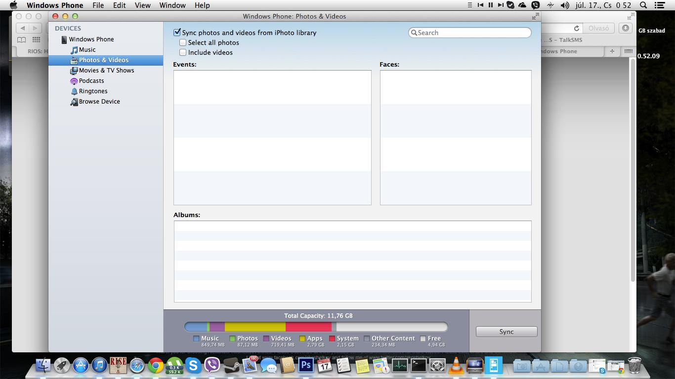Open Safari's Top Sites grid icon
675x379 pixels.
[36, 40]
